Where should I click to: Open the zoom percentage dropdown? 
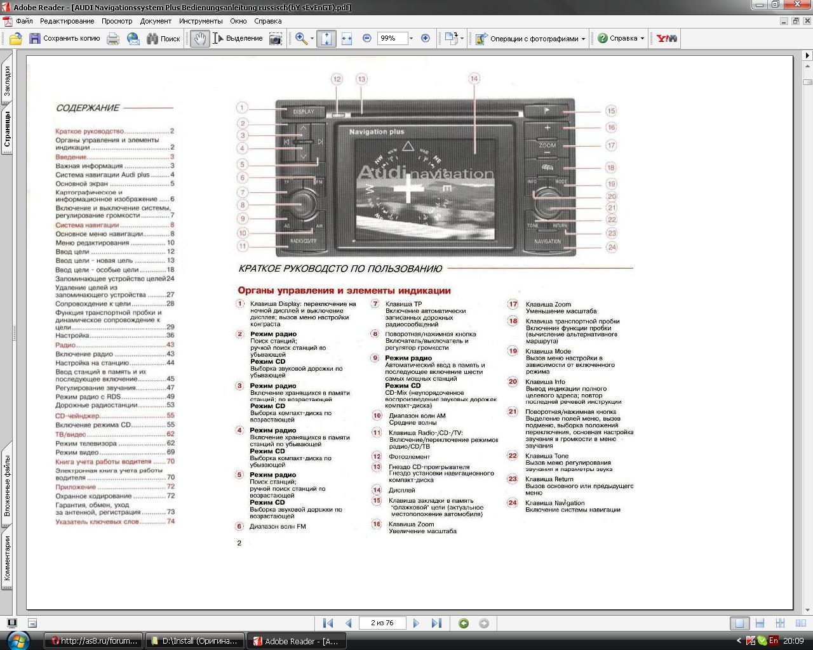pos(411,39)
